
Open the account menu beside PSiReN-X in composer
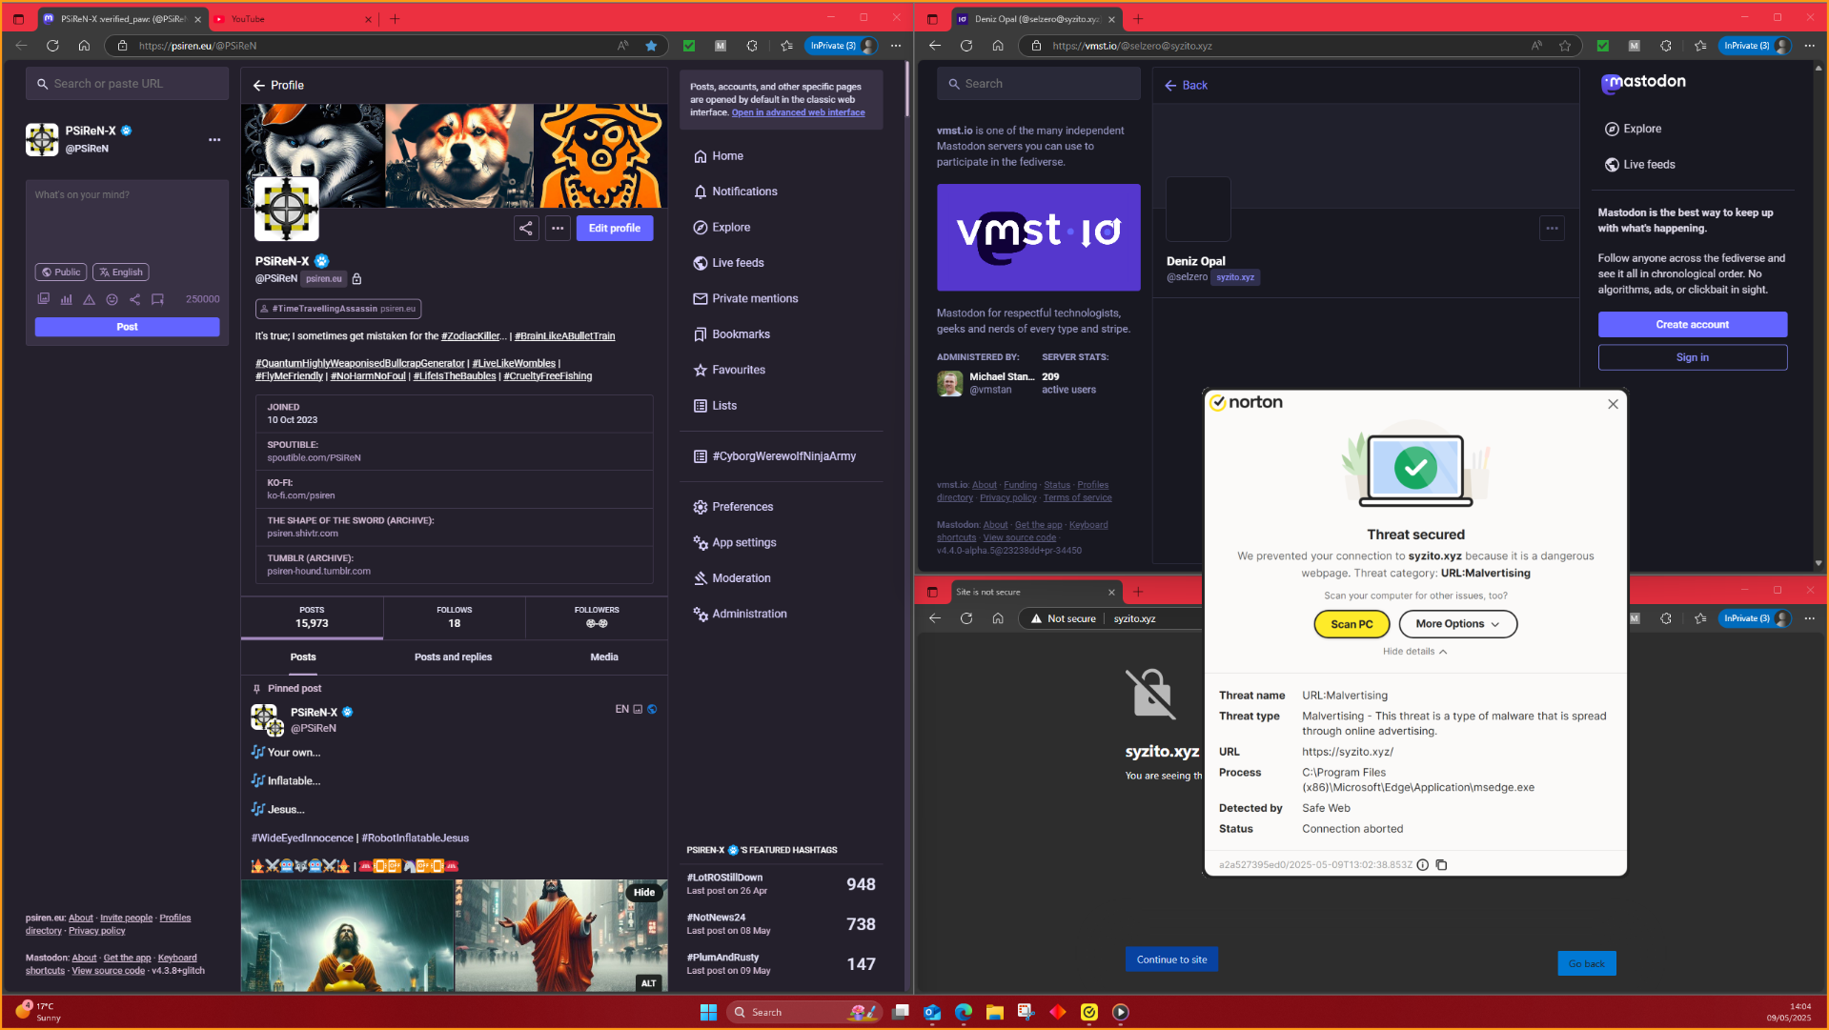[214, 140]
